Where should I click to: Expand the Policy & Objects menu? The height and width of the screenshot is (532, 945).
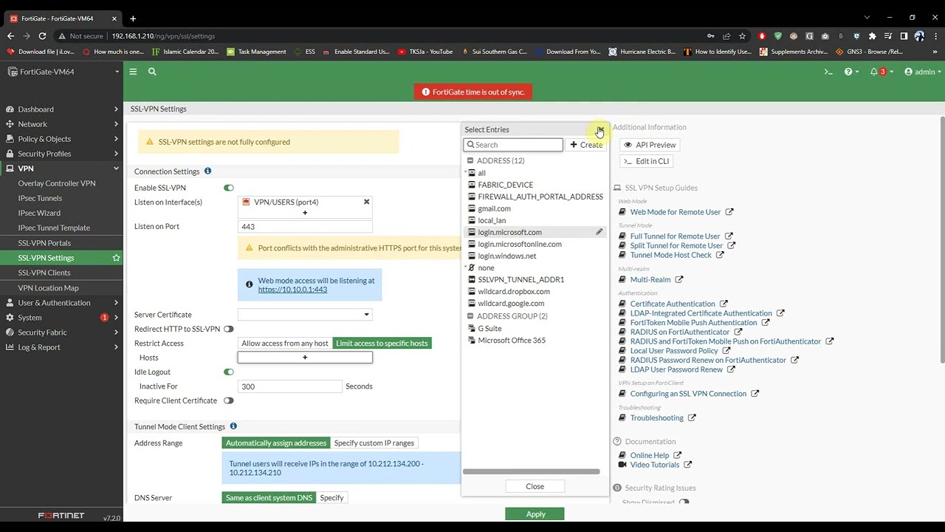coord(61,139)
